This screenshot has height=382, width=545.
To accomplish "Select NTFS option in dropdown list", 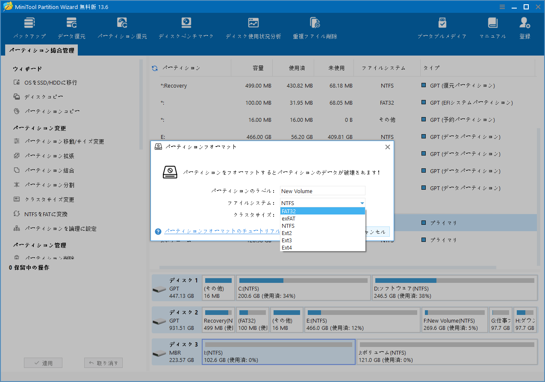I will (x=323, y=226).
